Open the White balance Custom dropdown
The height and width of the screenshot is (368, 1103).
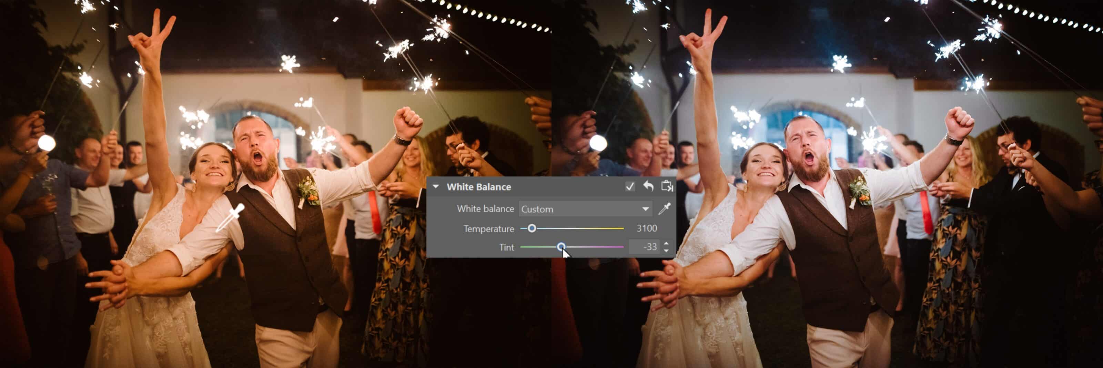coord(585,209)
